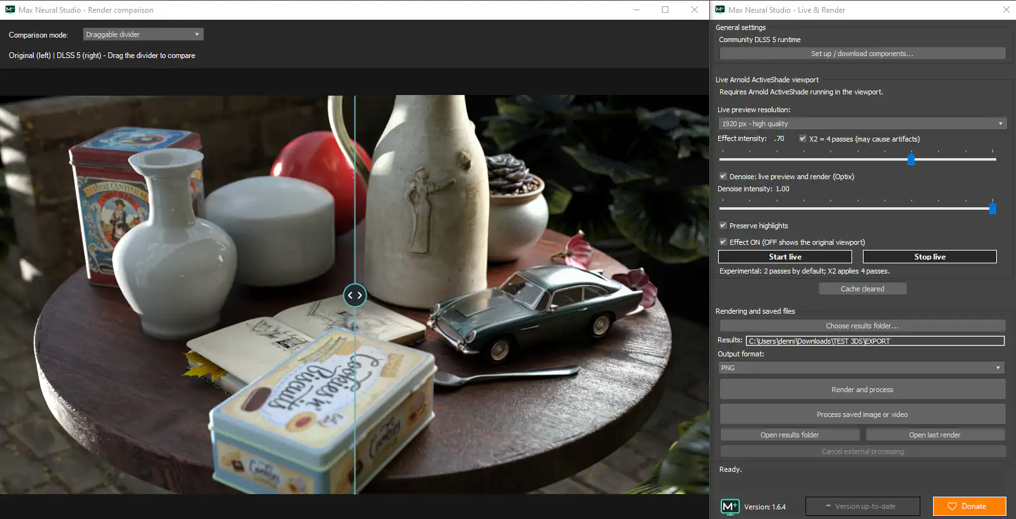Close the Live & Render window

1006,10
